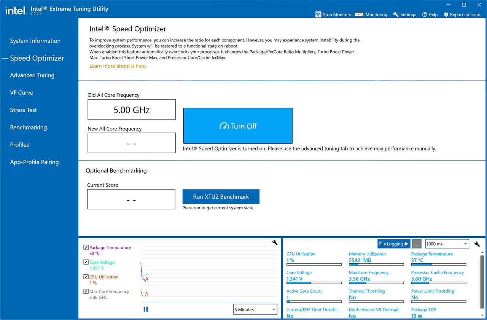Click the 3.56 GHz max core frequency value
Viewport: 487px width, 320px height.
tap(360, 279)
